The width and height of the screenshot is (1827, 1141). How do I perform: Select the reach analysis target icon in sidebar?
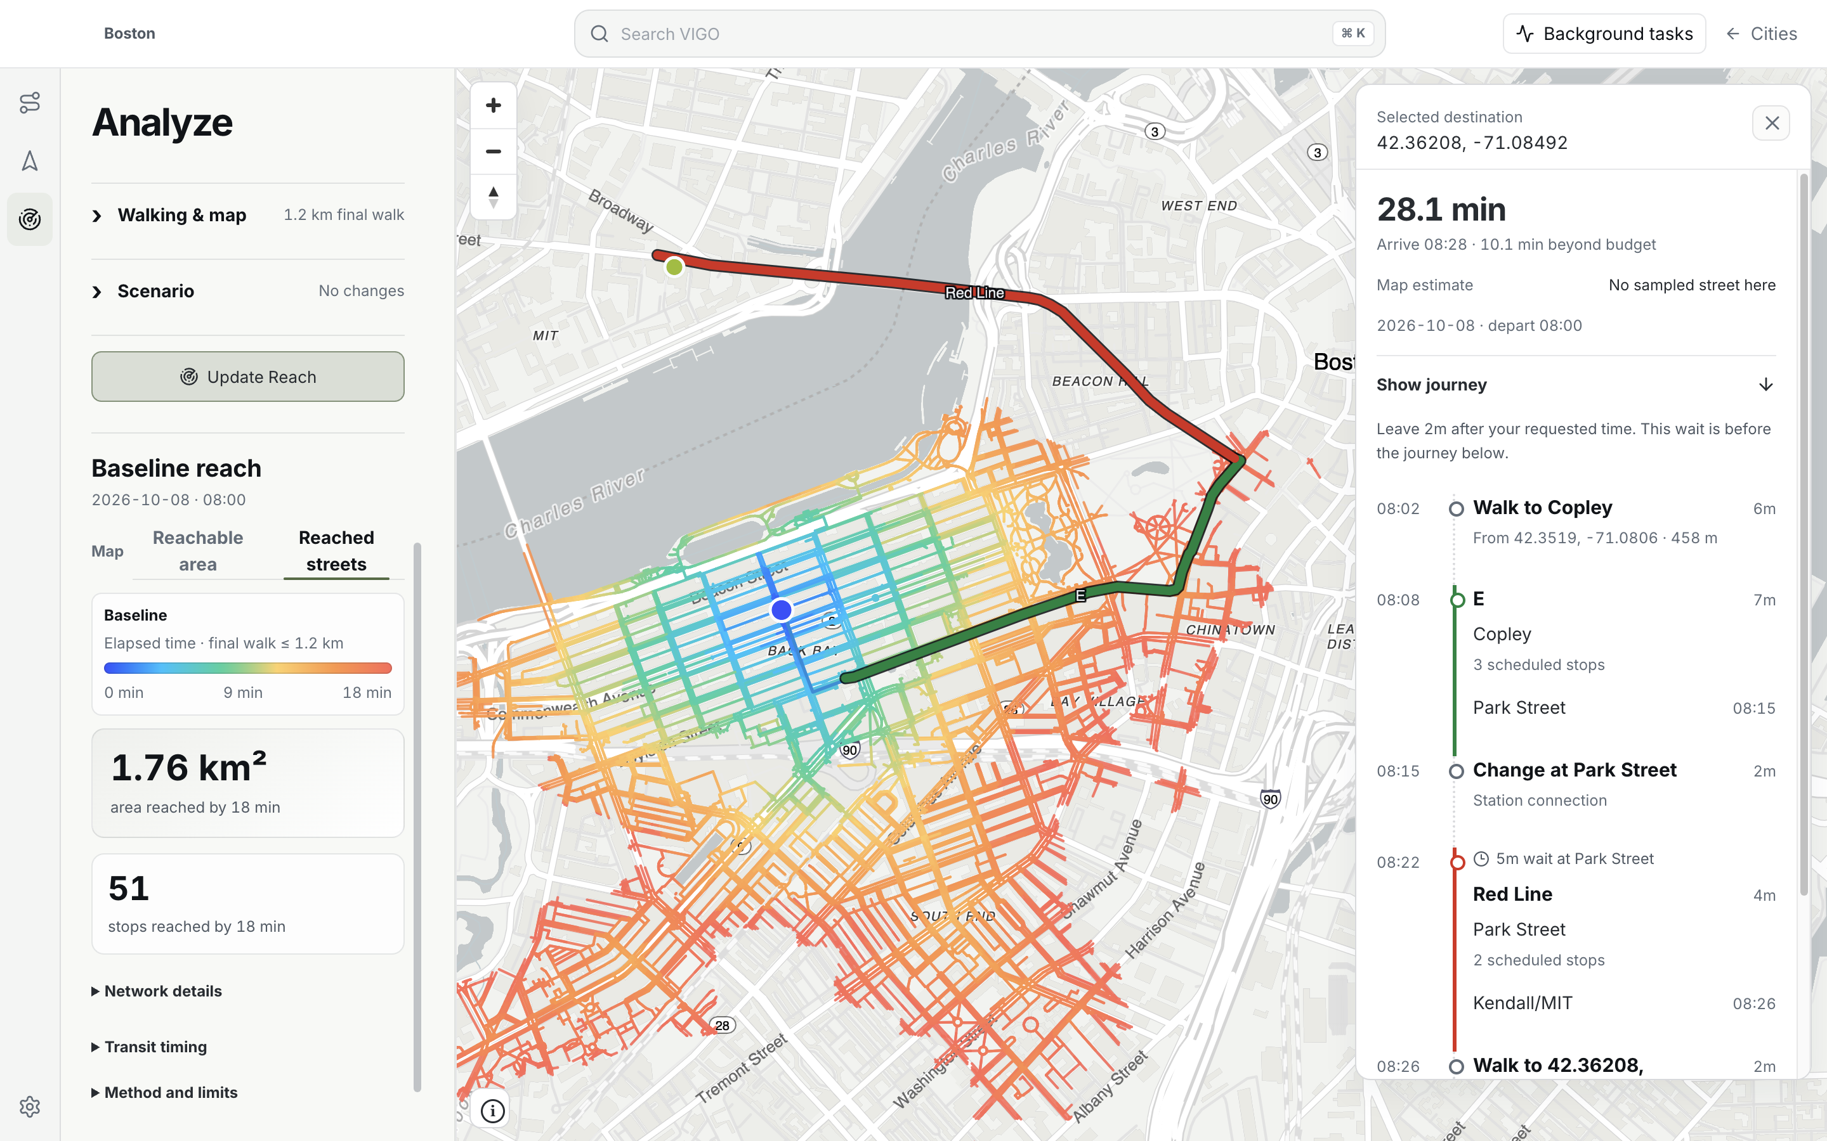click(x=29, y=219)
